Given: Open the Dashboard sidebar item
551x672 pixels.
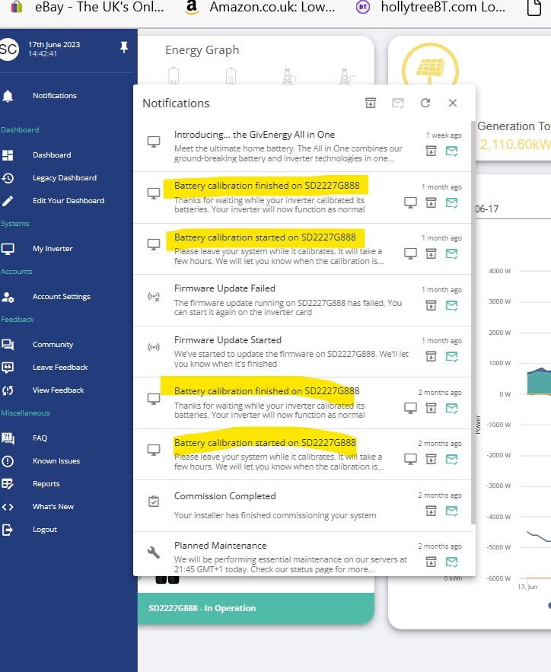Looking at the screenshot, I should [x=52, y=155].
